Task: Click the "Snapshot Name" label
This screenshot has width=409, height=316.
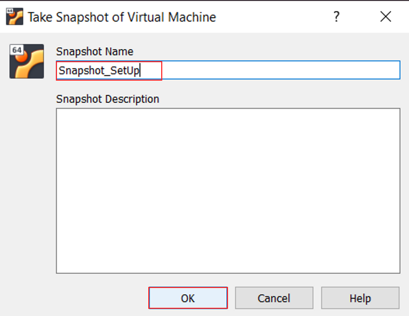Action: point(95,52)
